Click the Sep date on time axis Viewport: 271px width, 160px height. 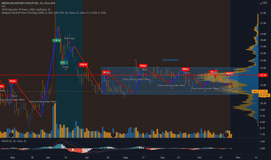coord(163,158)
